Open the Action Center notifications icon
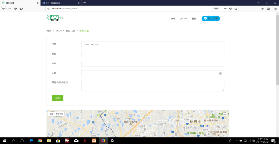The image size is (279, 144). click(273, 140)
